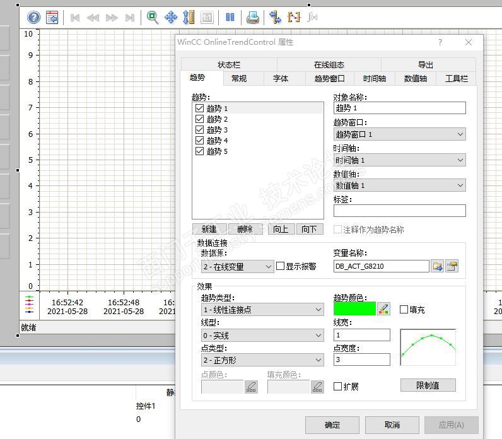The width and height of the screenshot is (502, 439).
Task: Open the select time range bracket icon
Action: tap(294, 17)
